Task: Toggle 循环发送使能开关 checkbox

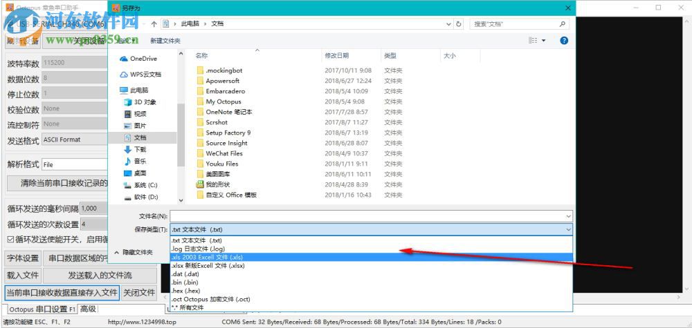Action: (10, 240)
